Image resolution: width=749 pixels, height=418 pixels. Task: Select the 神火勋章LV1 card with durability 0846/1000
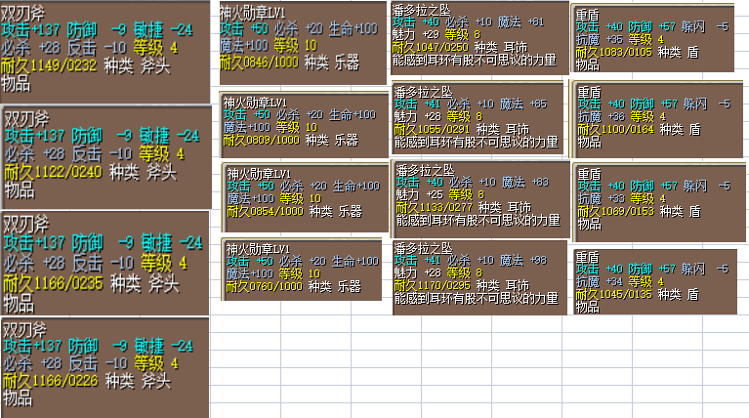tap(301, 37)
